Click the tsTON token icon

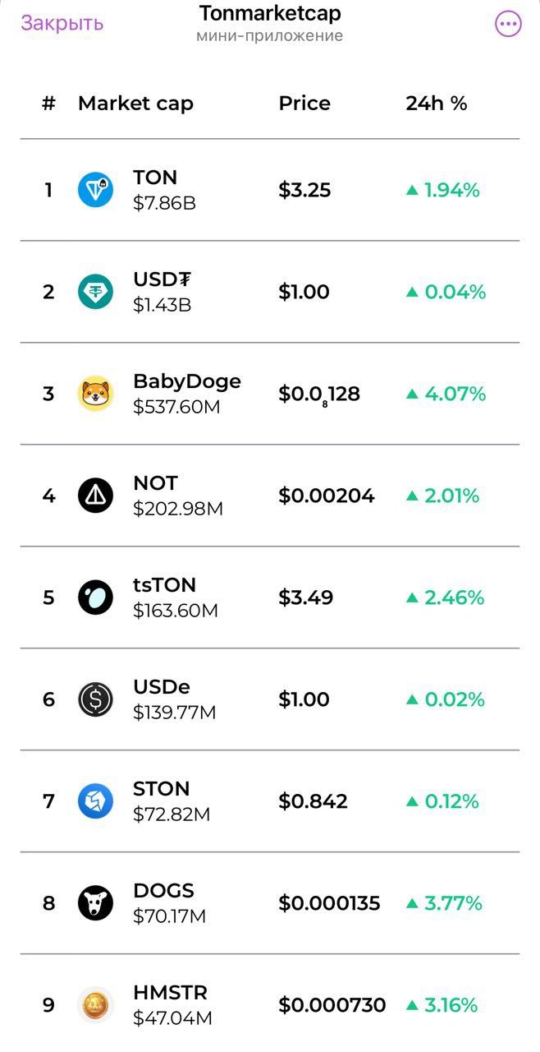pos(96,598)
